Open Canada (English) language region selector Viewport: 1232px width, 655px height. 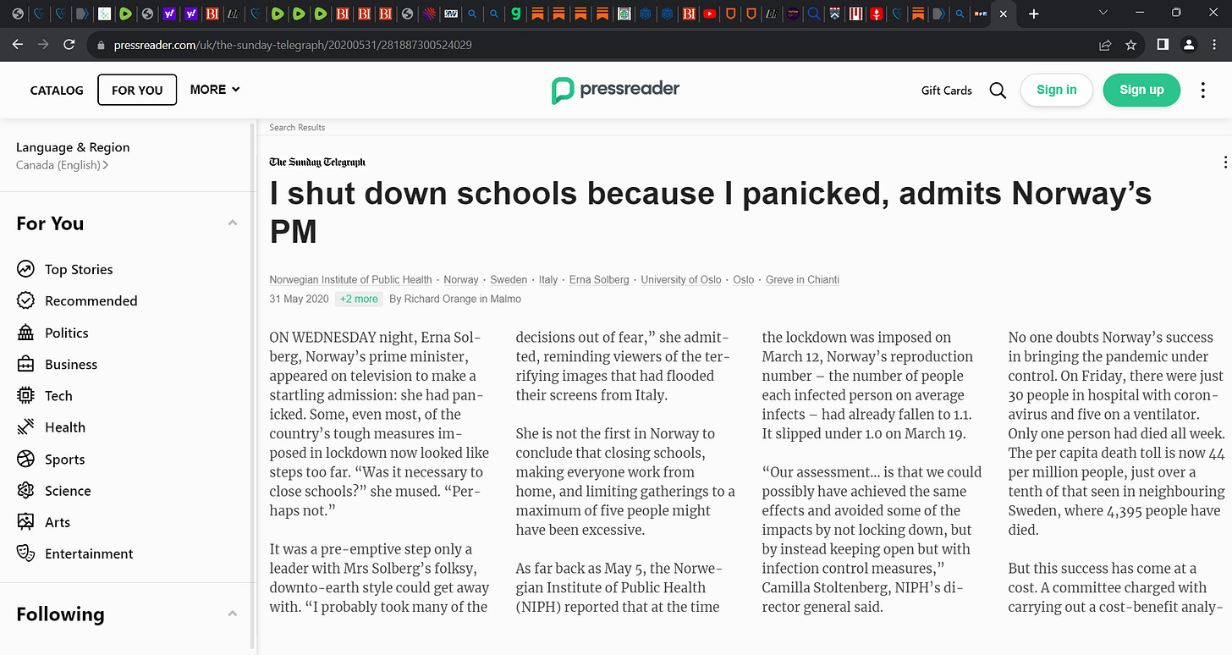coord(62,165)
